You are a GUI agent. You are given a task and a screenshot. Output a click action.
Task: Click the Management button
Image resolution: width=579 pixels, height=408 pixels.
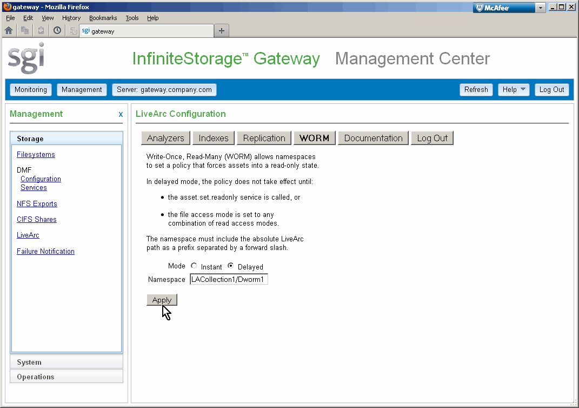coord(82,90)
